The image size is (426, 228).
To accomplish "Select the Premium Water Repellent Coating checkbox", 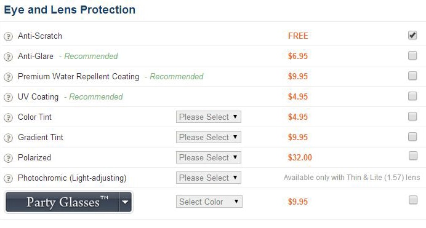I will pyautogui.click(x=412, y=76).
